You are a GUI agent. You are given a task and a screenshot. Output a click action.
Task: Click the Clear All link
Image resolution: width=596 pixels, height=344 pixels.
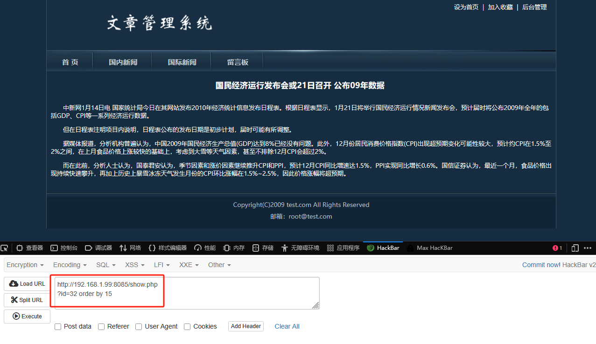(287, 326)
